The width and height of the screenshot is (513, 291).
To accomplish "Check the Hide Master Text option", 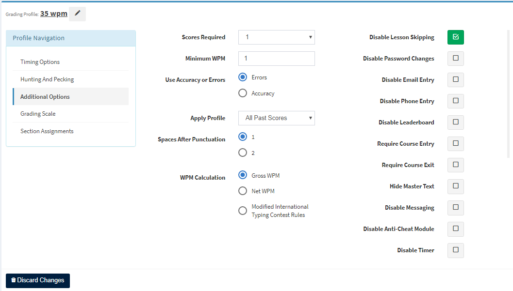I will pos(455,186).
